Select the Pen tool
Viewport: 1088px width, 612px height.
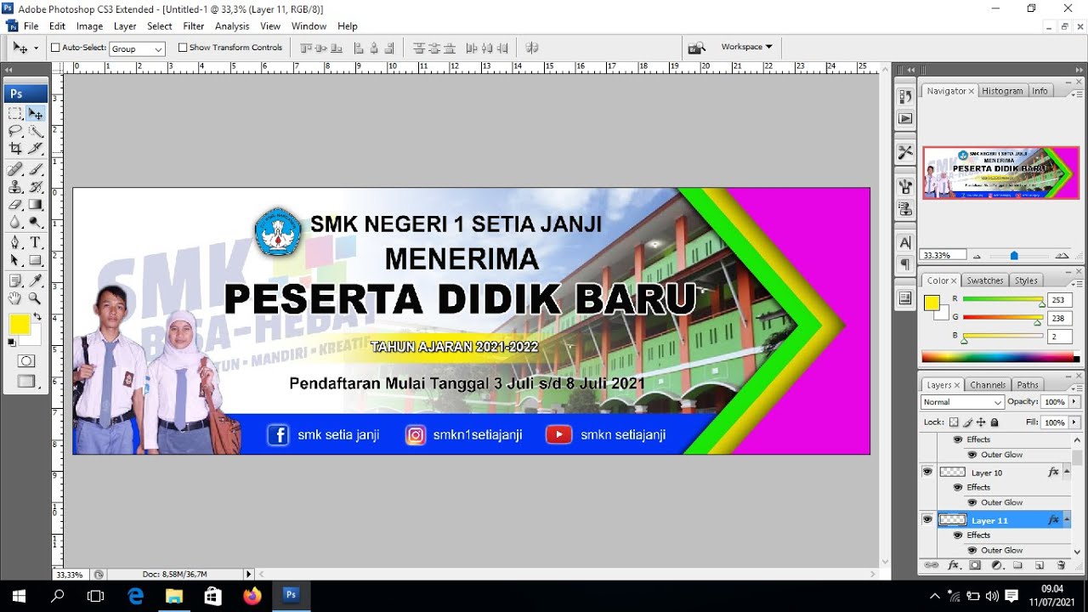coord(15,243)
